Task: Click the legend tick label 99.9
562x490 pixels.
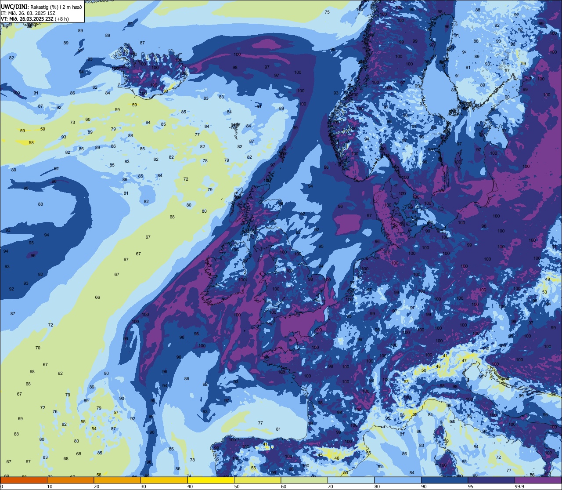Action: click(519, 486)
